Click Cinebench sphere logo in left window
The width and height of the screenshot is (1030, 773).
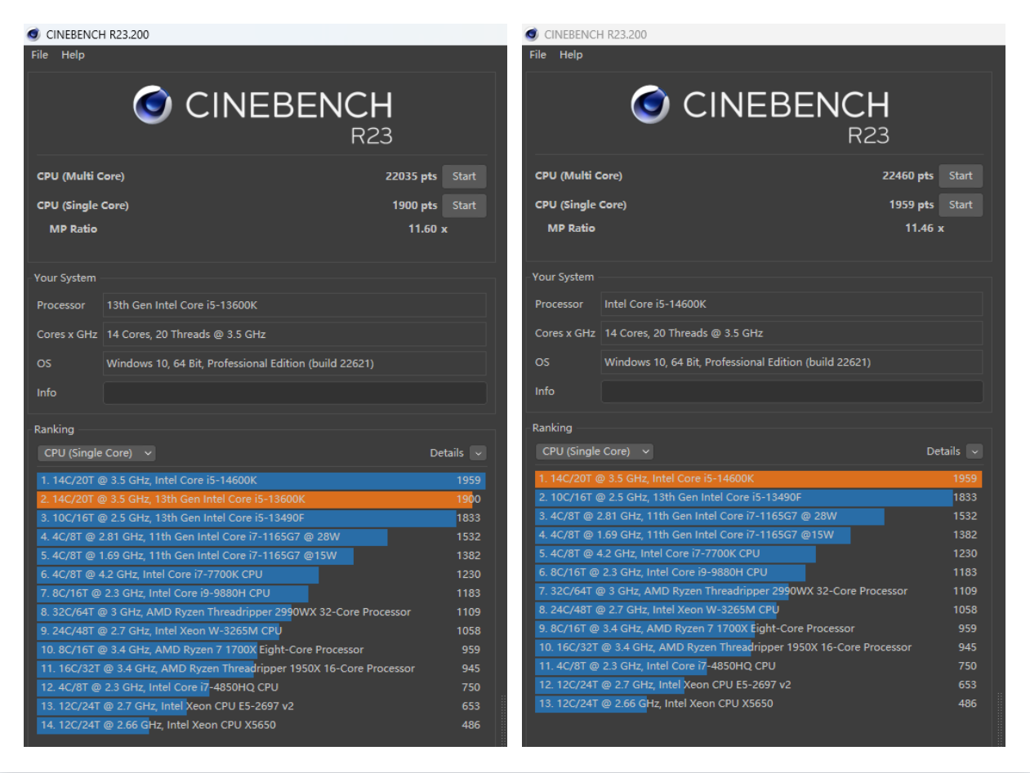pyautogui.click(x=153, y=105)
